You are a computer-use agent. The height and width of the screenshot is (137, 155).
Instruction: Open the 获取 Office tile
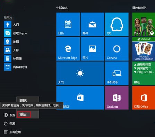click(x=144, y=98)
